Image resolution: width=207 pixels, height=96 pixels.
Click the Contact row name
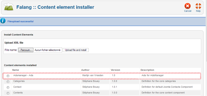coord(17,87)
